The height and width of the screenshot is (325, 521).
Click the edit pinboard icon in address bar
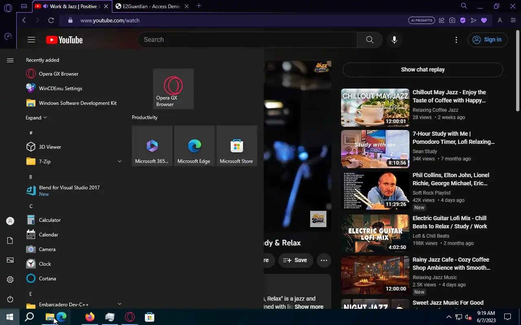click(442, 20)
